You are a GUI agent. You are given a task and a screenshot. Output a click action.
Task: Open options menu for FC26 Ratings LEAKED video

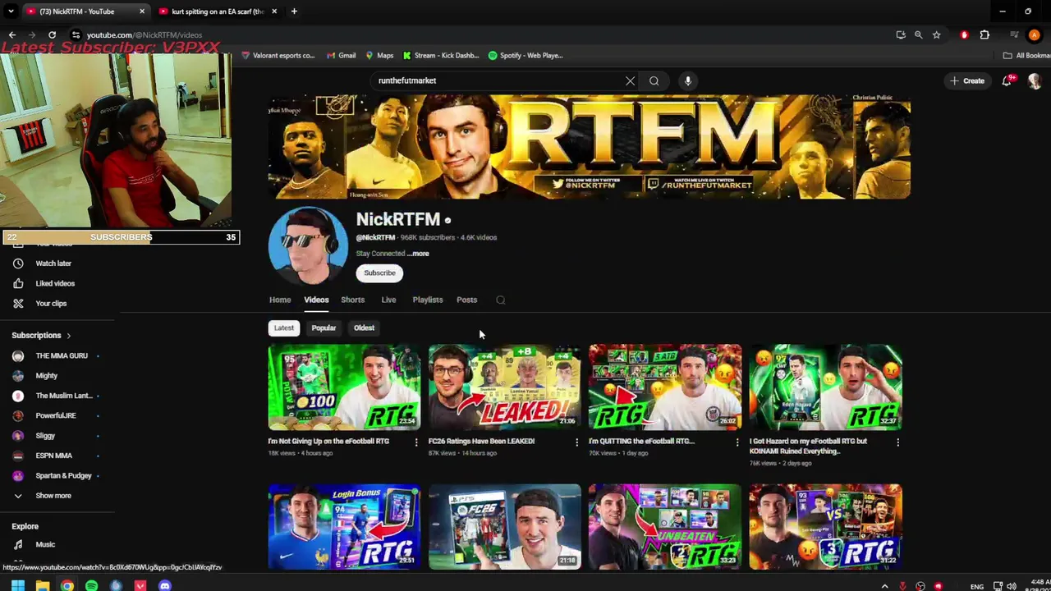pos(576,442)
